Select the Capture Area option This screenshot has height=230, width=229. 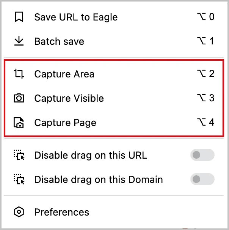tap(114, 74)
